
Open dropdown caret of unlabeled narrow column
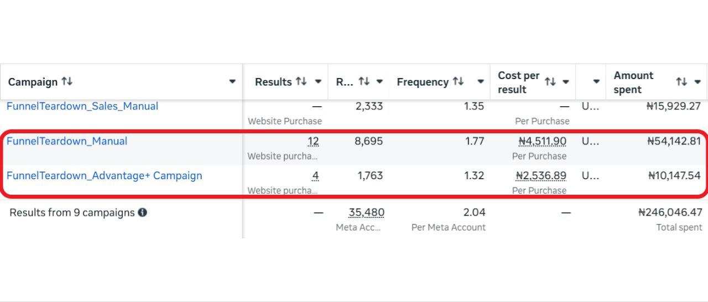coord(596,82)
